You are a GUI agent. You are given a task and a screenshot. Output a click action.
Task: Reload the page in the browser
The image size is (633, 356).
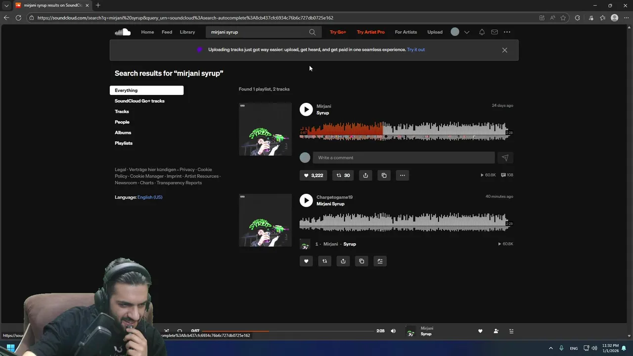[x=18, y=18]
